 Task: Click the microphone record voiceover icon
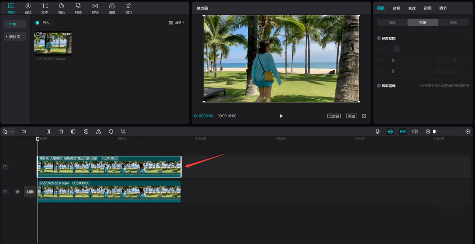point(378,131)
